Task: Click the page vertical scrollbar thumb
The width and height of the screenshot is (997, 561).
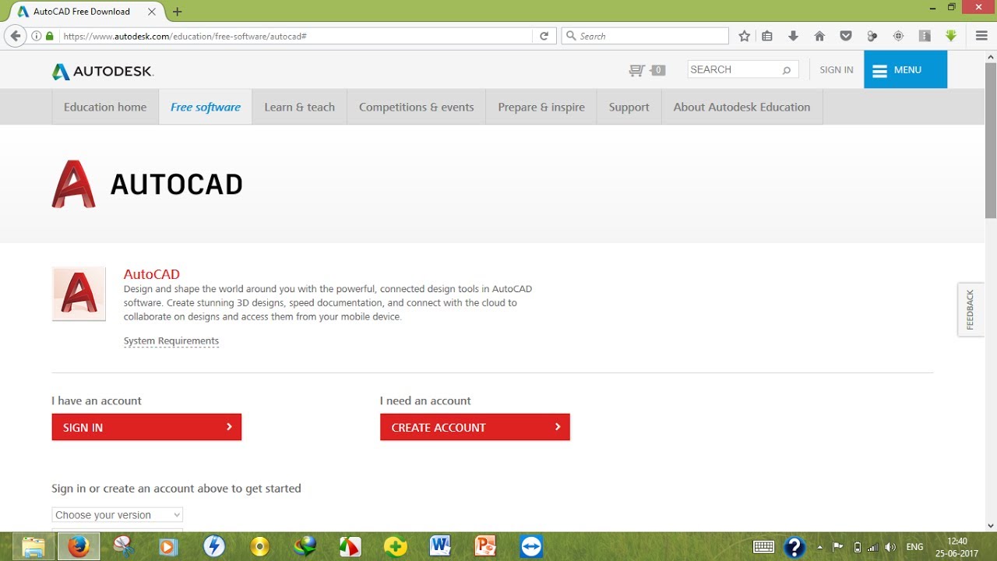Action: point(991,142)
